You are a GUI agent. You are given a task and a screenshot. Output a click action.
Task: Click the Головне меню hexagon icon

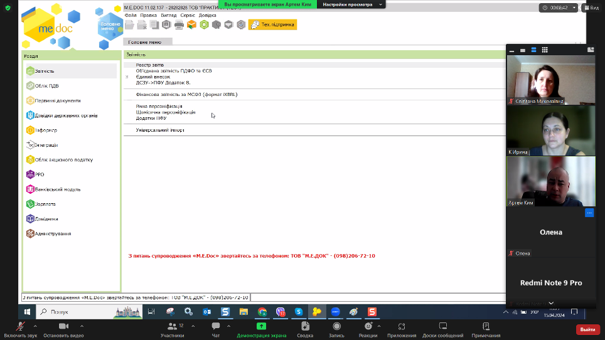tap(110, 26)
